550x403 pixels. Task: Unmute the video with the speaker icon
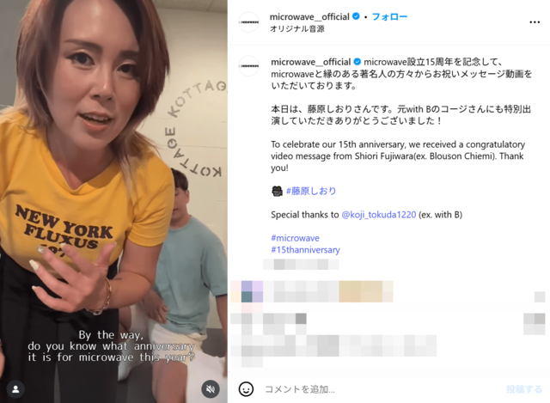[211, 389]
